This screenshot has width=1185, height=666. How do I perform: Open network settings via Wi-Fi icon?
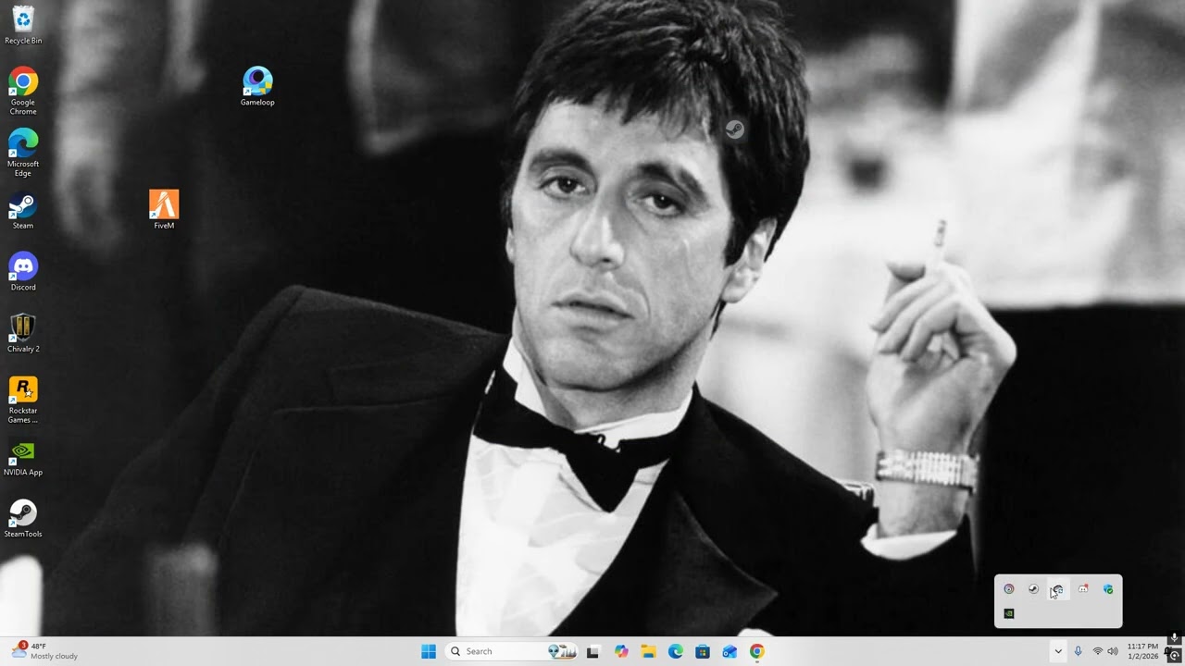coord(1097,651)
